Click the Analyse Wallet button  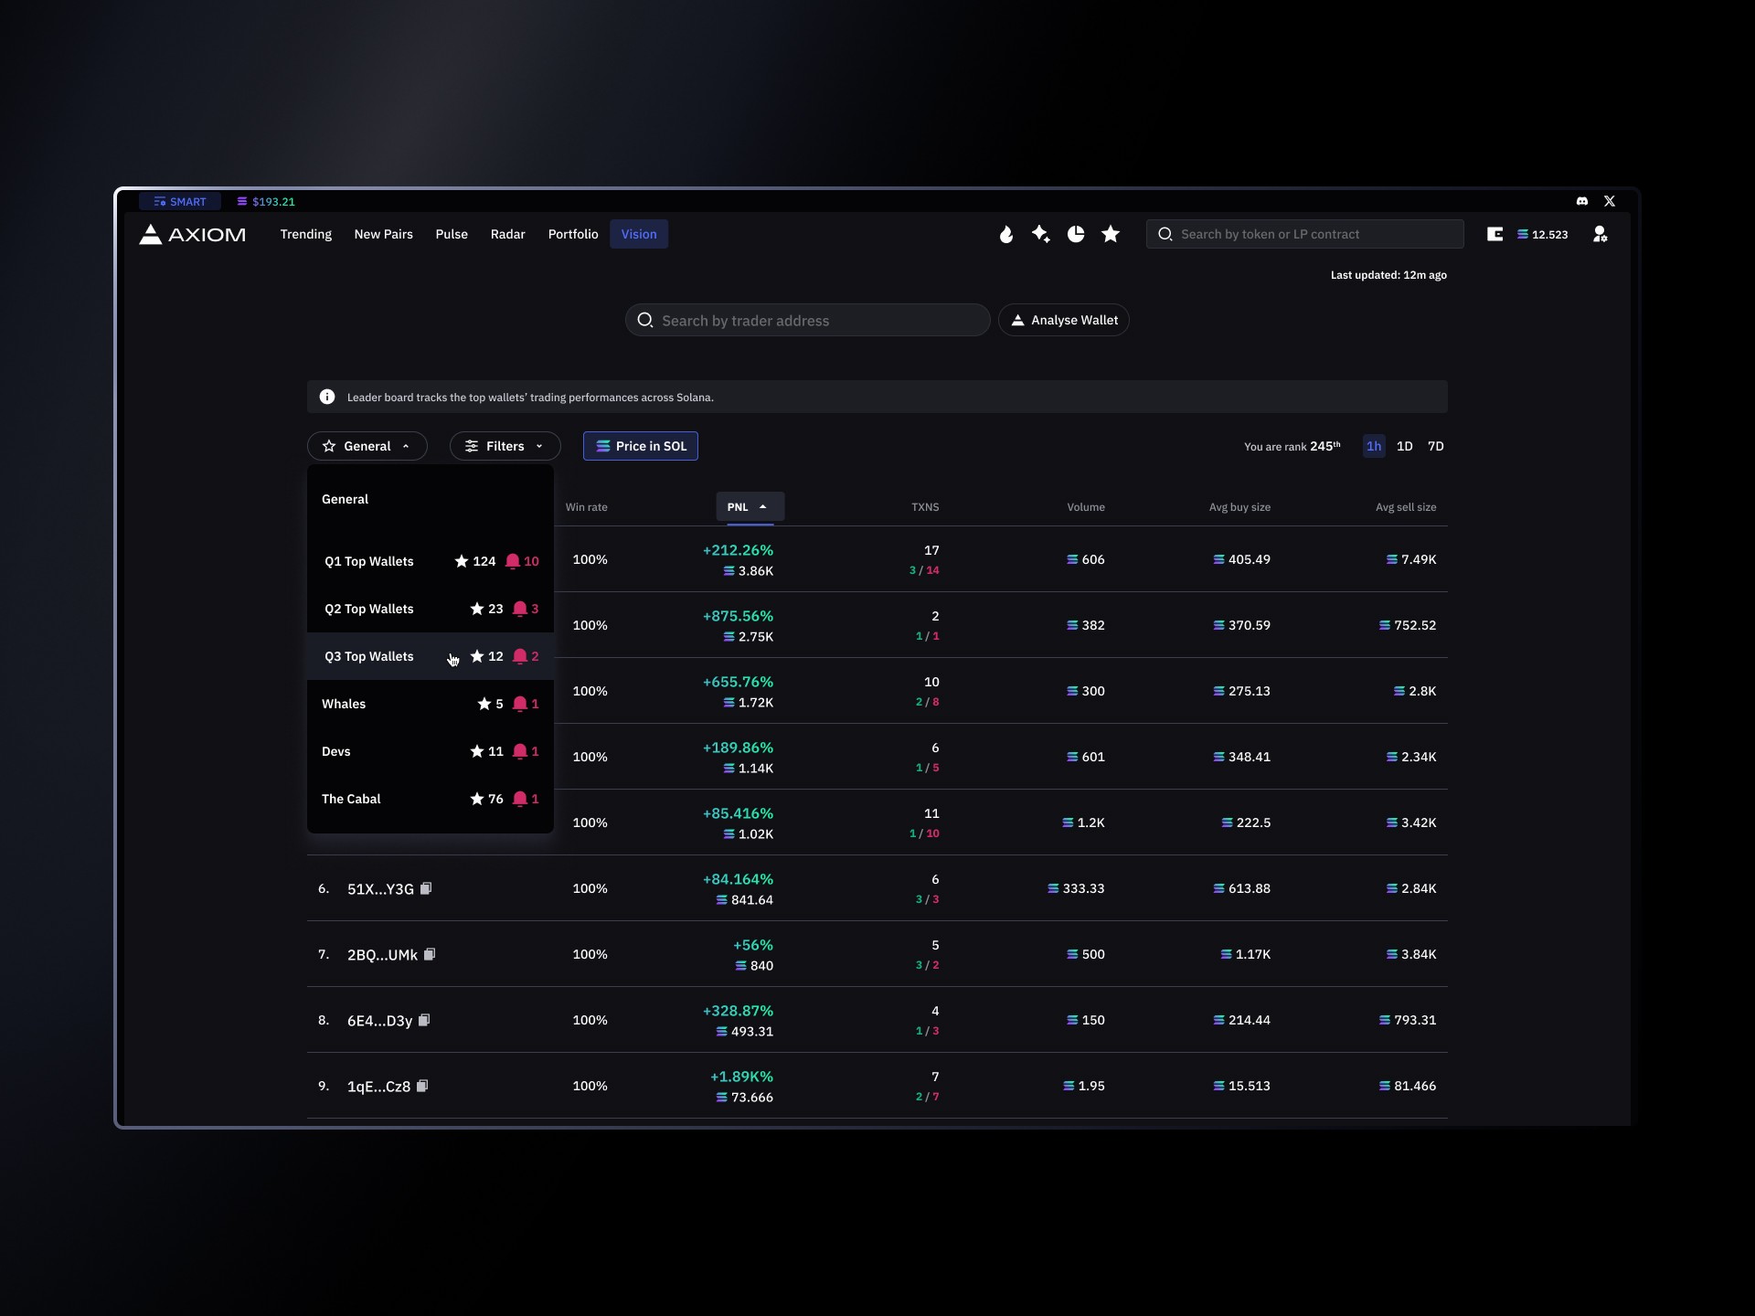(x=1064, y=320)
